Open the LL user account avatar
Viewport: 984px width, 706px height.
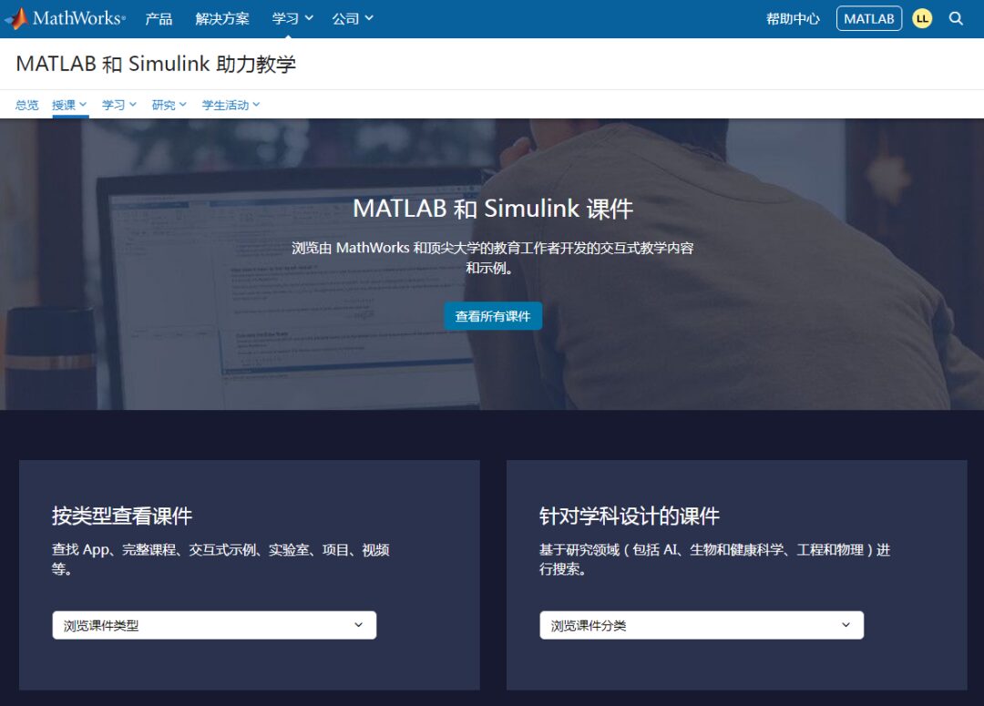(x=922, y=19)
